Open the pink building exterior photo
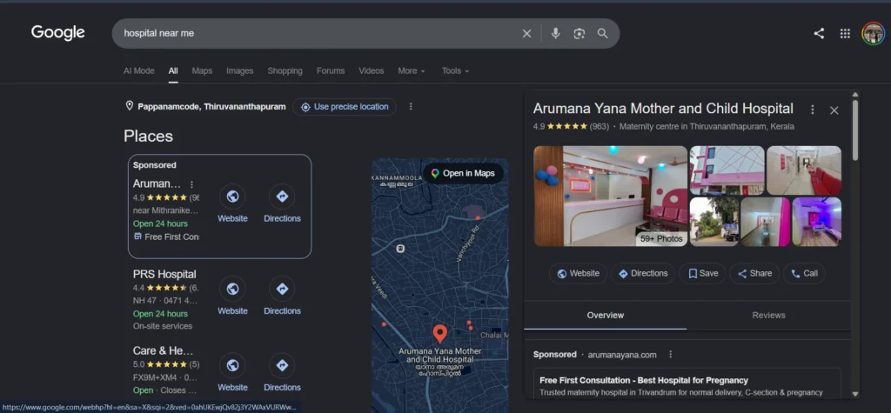 727,170
